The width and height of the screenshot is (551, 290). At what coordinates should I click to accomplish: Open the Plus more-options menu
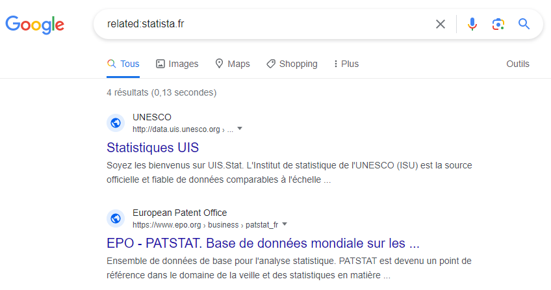(x=346, y=64)
